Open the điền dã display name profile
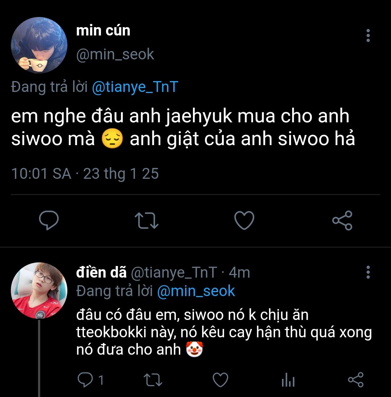Viewport: 391px width, 397px height. click(x=101, y=273)
